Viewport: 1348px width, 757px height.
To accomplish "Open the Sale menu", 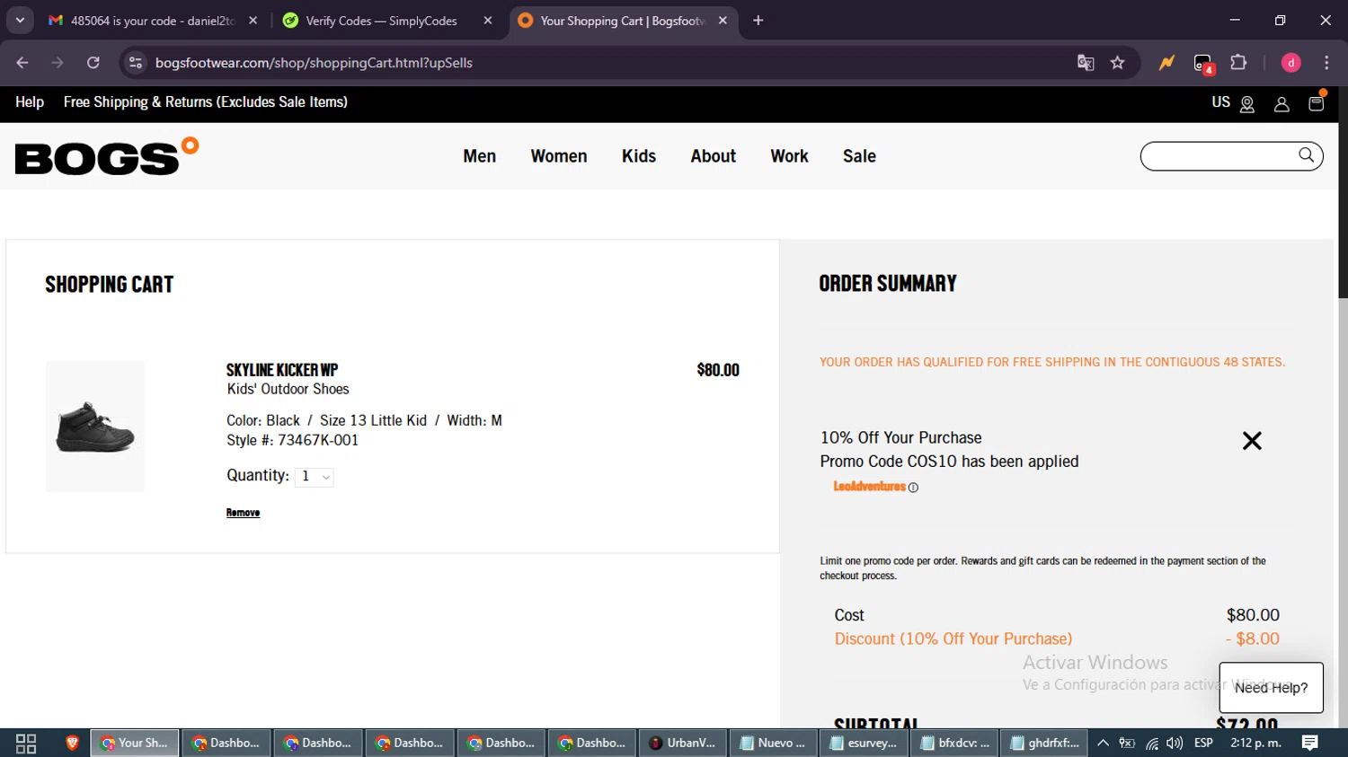I will click(x=859, y=156).
